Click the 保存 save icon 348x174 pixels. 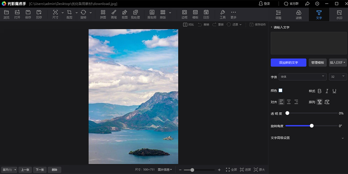click(28, 14)
